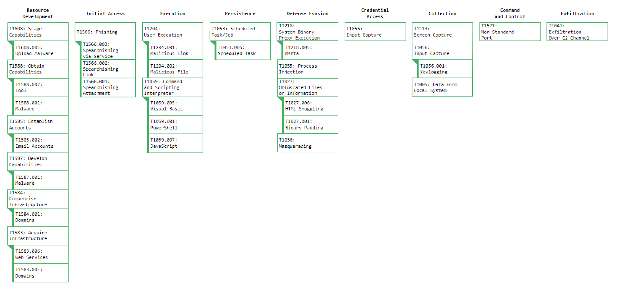Click the Collection column header
The height and width of the screenshot is (296, 618).
pos(442,14)
